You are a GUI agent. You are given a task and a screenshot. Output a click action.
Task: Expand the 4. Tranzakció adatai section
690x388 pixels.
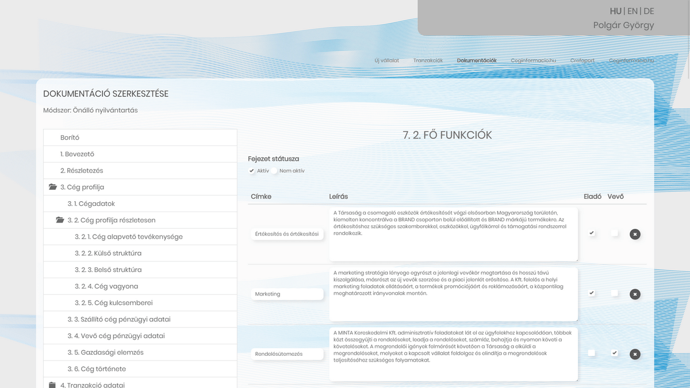pyautogui.click(x=92, y=385)
